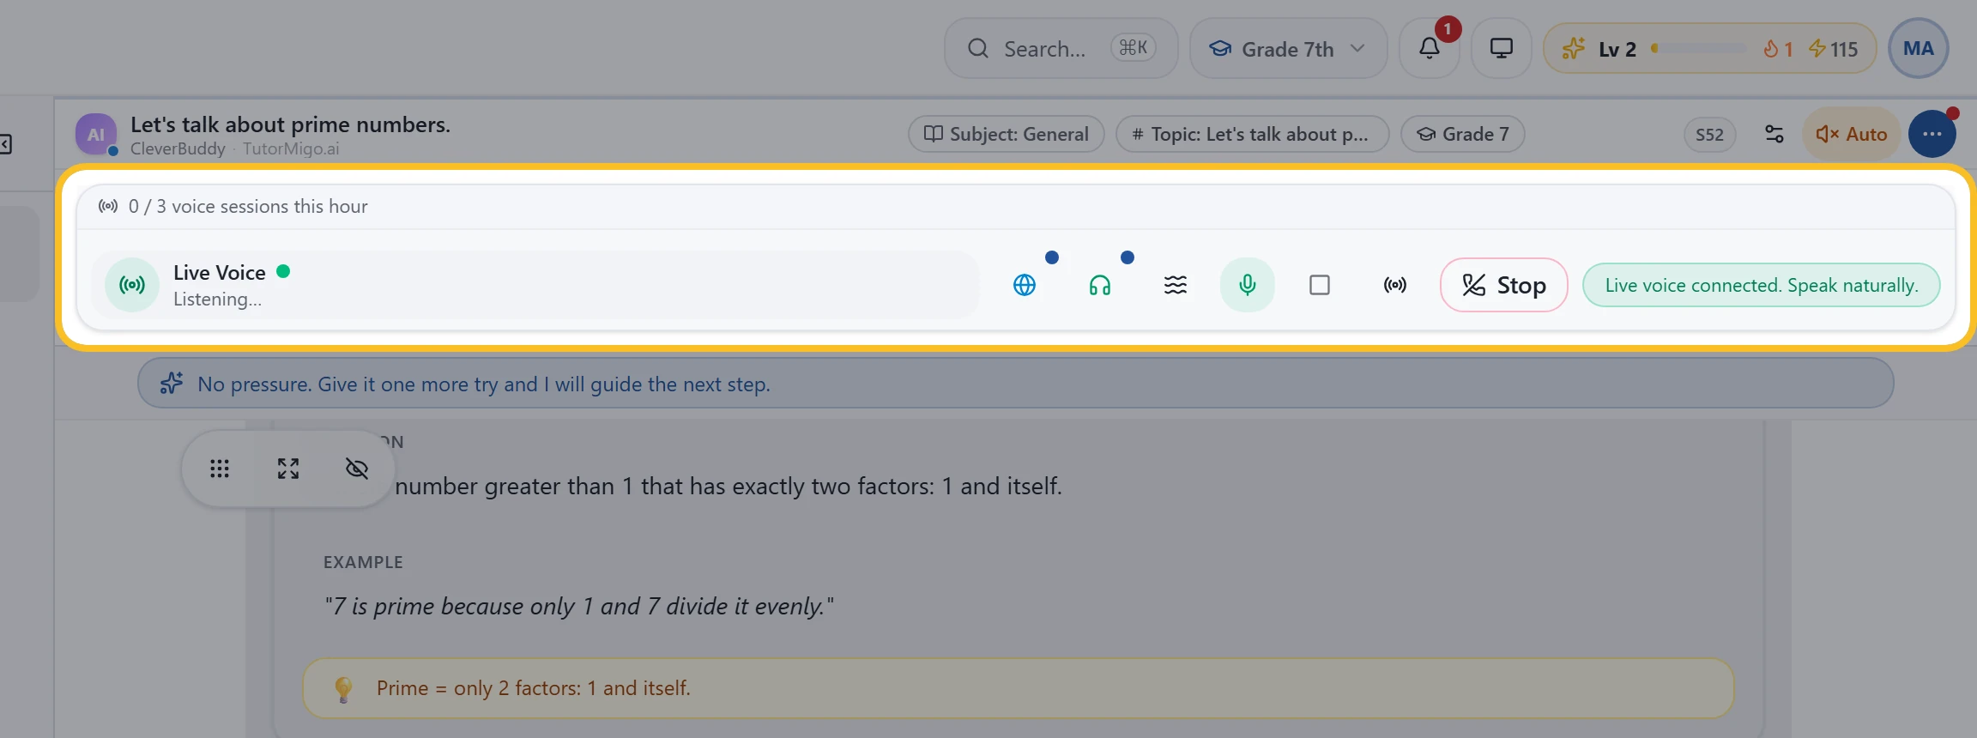This screenshot has width=1977, height=738.
Task: Open the Grade 7th dropdown
Action: coord(1288,48)
